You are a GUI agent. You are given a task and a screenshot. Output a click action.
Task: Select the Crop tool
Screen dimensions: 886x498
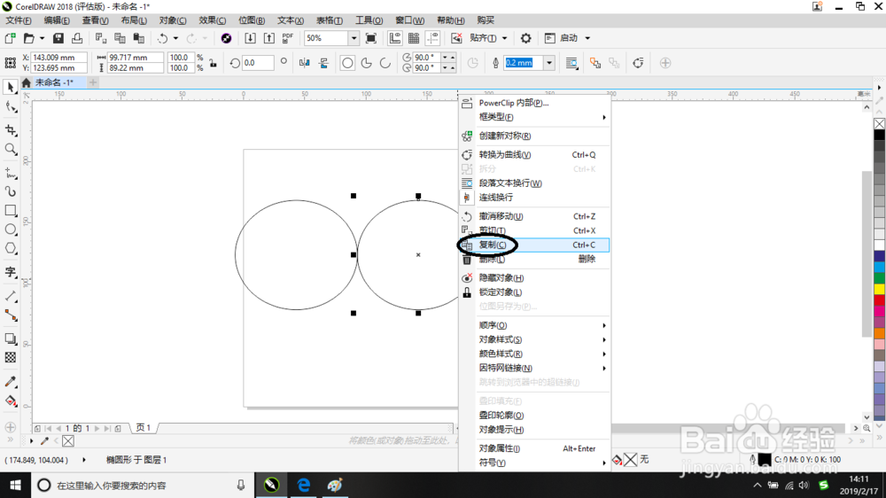pos(10,130)
